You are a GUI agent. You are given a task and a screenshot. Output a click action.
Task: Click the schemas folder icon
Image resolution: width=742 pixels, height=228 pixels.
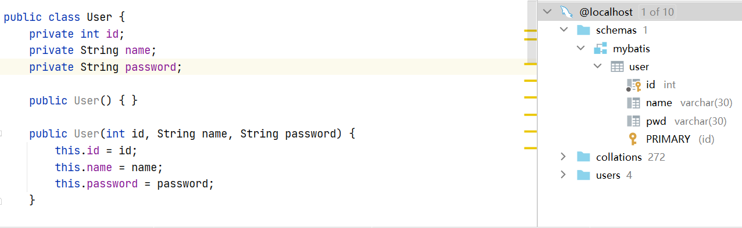point(584,30)
